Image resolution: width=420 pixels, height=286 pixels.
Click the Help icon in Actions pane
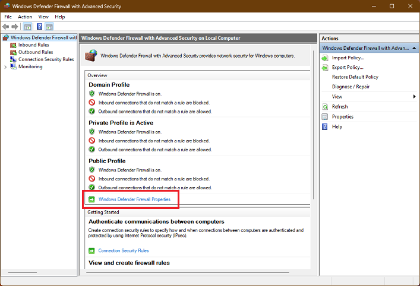(x=325, y=127)
